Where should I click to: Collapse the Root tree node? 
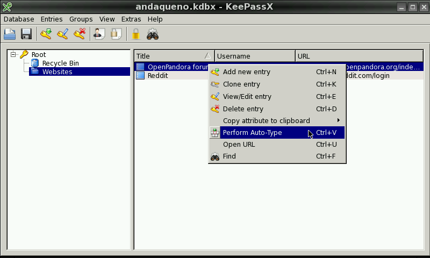(x=13, y=54)
